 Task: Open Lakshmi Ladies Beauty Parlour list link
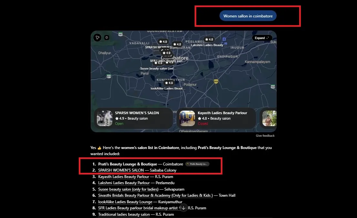click(124, 183)
